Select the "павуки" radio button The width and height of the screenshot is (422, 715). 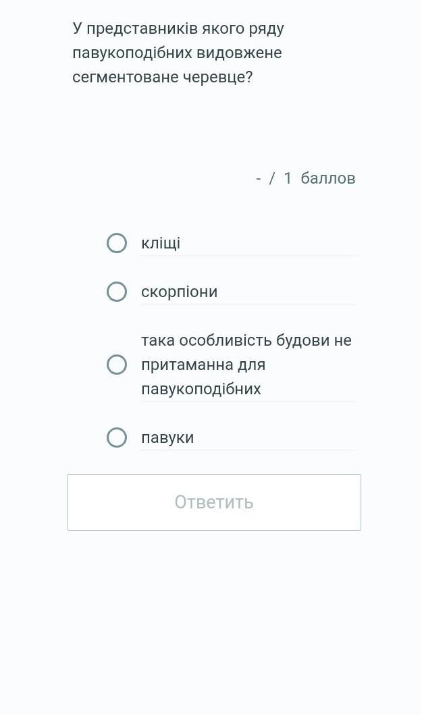tap(117, 438)
